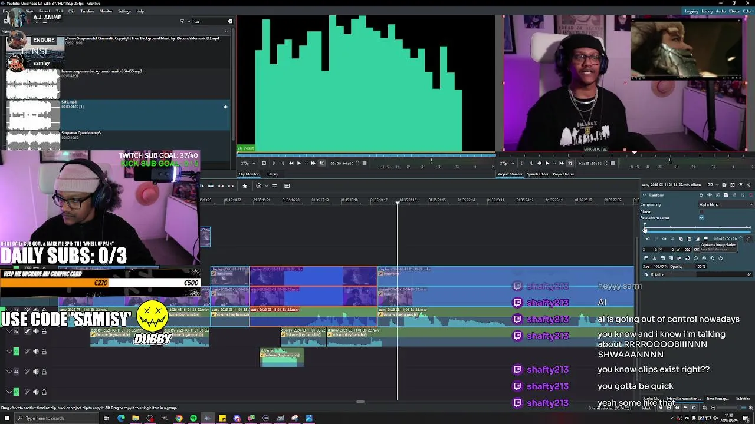Screen dimensions: 755x424
Task: Collapse track A4 chevron
Action: [x=9, y=372]
